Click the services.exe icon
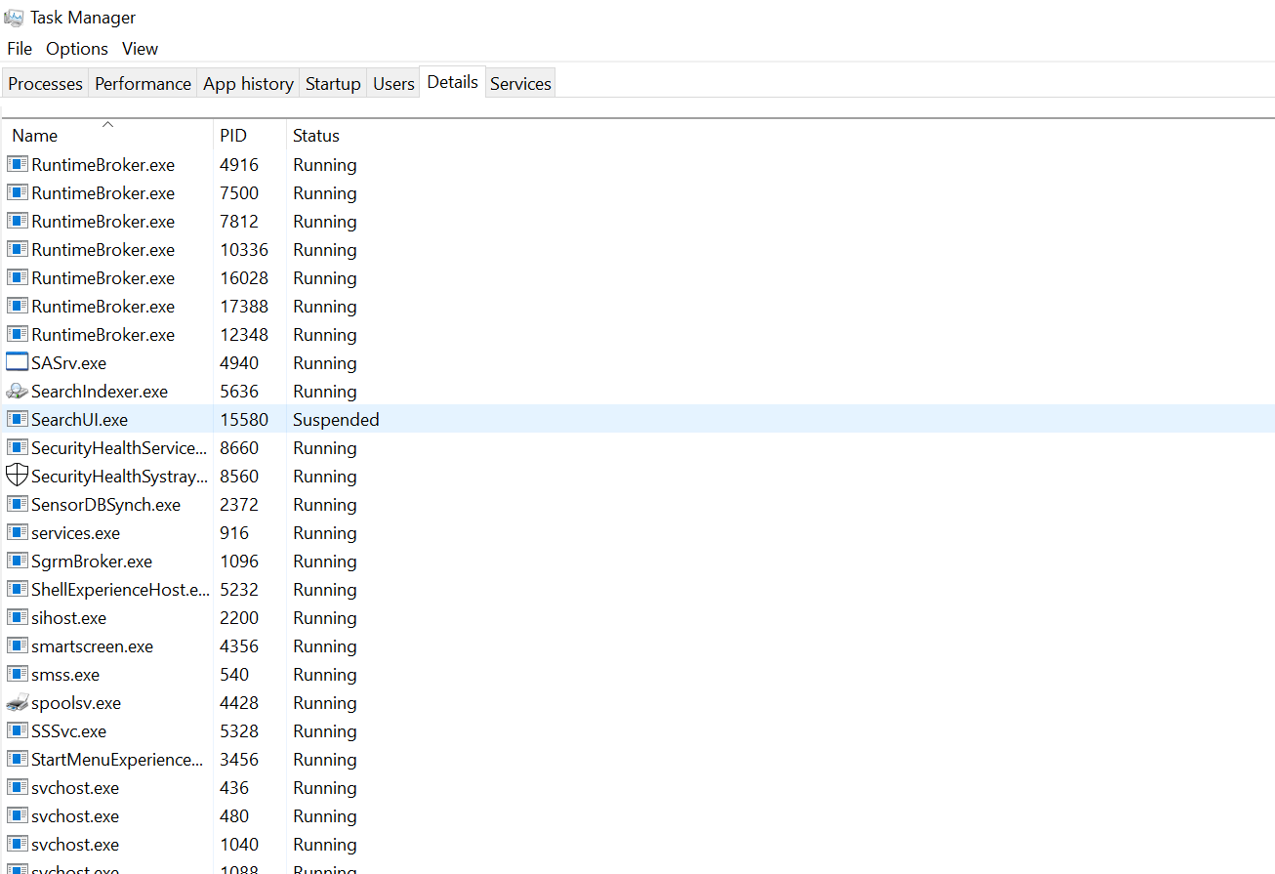Viewport: 1275px width, 874px height. click(18, 532)
